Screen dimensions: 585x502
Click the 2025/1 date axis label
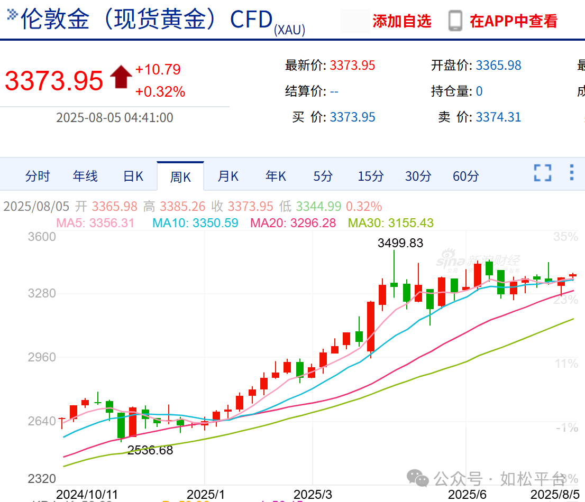[x=206, y=495]
